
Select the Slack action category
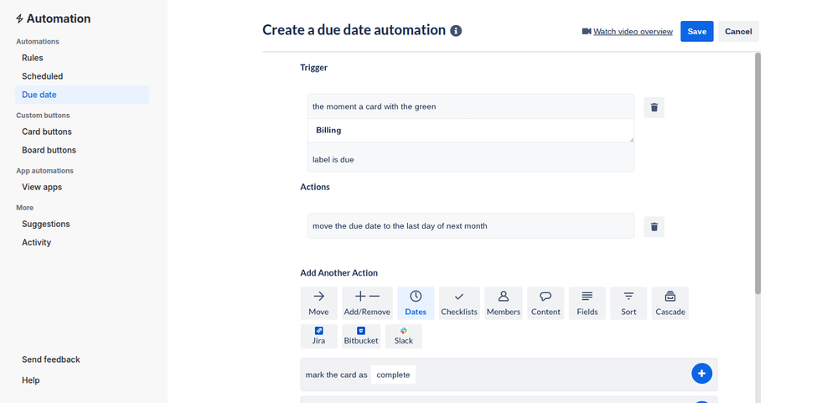coord(404,336)
